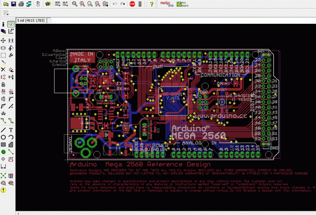Select the Rectangle tool
The image size is (316, 215).
click(x=3, y=144)
